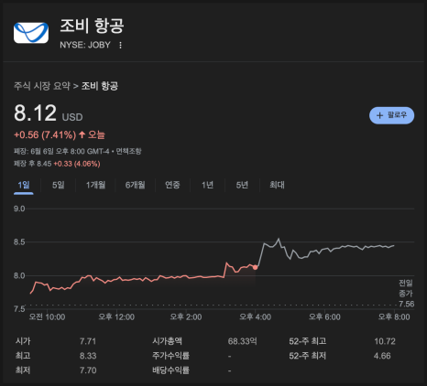
Task: Click the 배당수익률 label
Action: point(170,370)
